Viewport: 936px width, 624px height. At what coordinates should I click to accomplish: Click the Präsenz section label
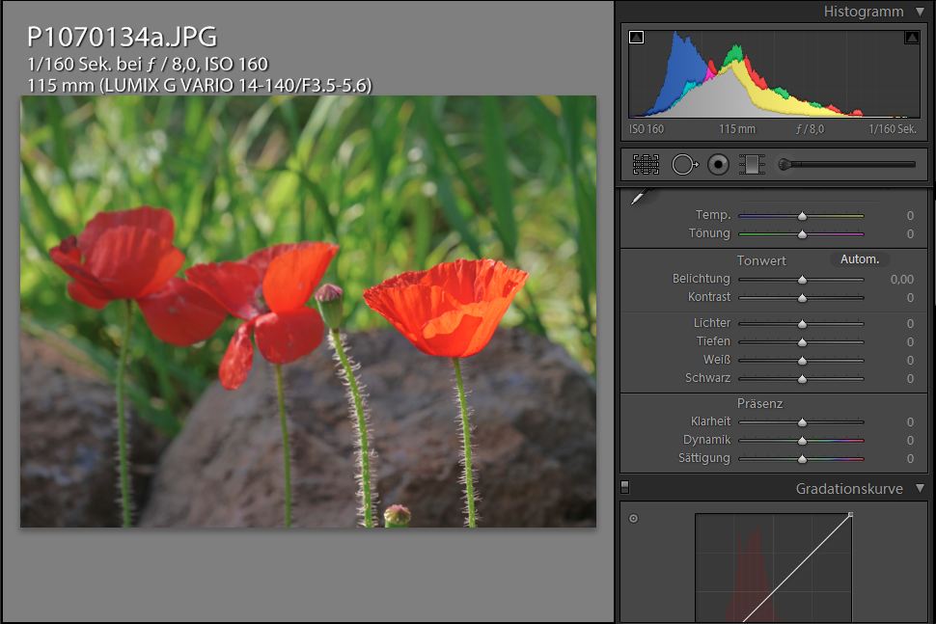click(x=759, y=404)
